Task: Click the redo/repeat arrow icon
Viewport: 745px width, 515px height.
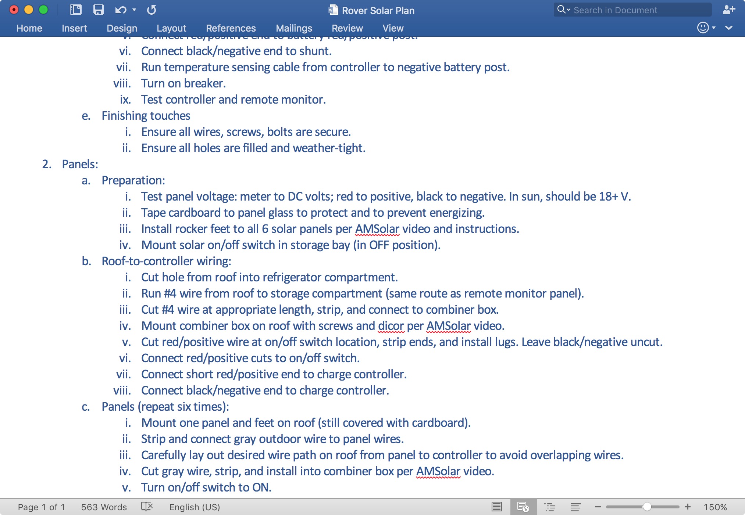Action: coord(152,10)
